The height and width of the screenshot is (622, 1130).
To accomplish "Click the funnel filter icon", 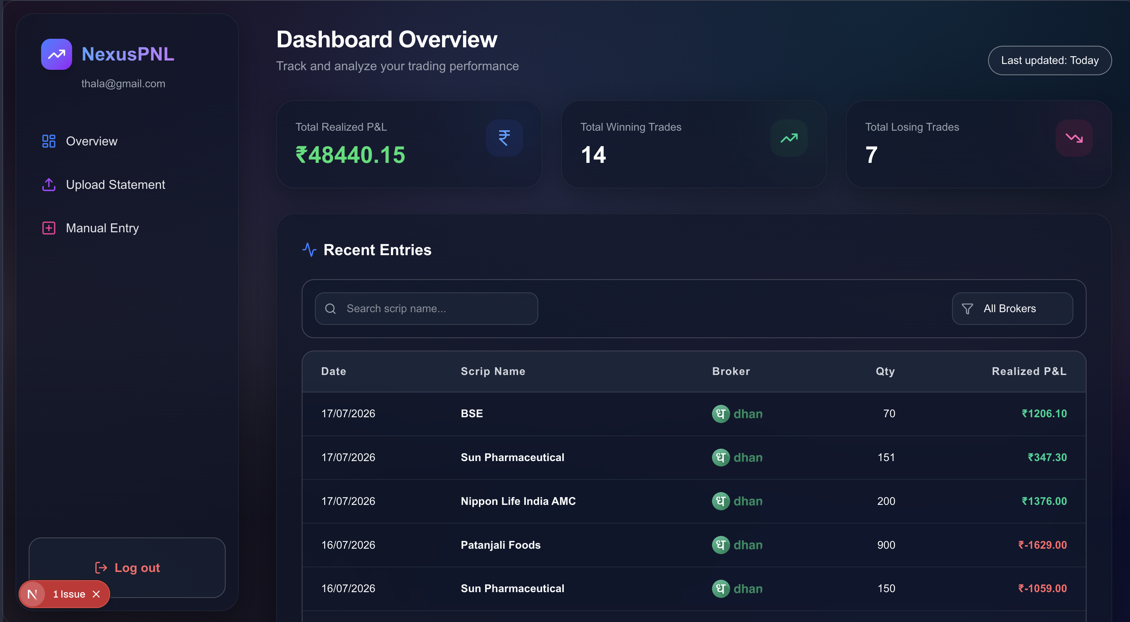I will pos(967,309).
